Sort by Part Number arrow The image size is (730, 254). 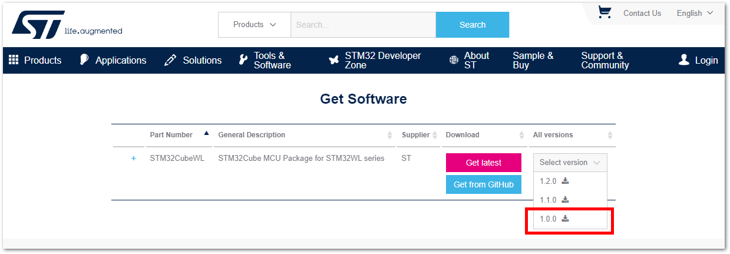(206, 134)
